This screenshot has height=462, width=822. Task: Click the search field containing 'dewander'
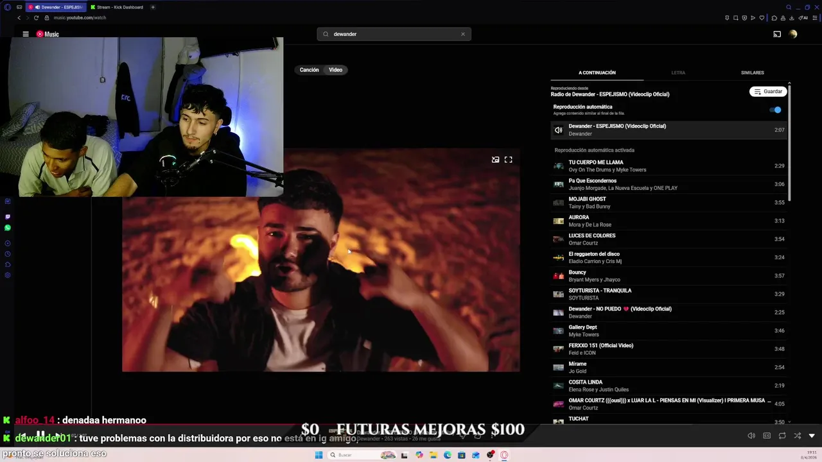[394, 34]
